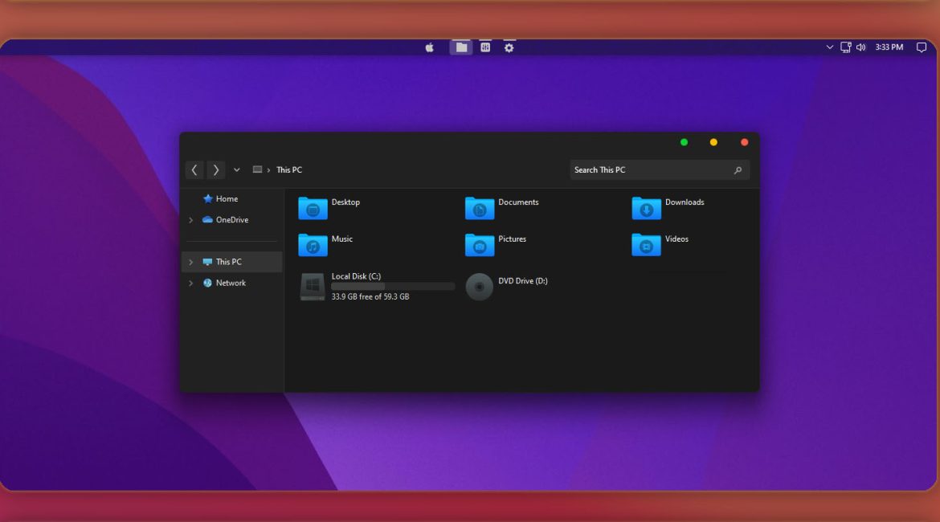
Task: Click the Back navigation button
Action: click(194, 170)
